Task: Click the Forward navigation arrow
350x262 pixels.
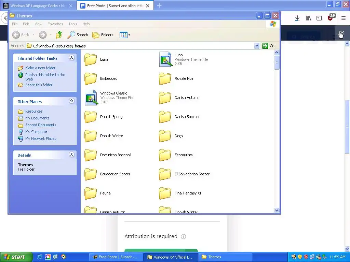Action: point(43,35)
